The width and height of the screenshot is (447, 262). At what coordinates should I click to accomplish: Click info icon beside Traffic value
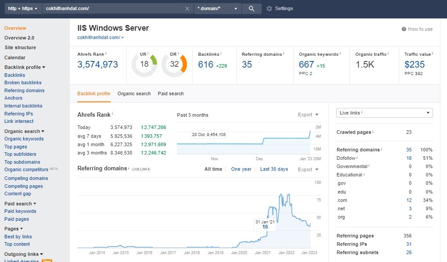(433, 53)
